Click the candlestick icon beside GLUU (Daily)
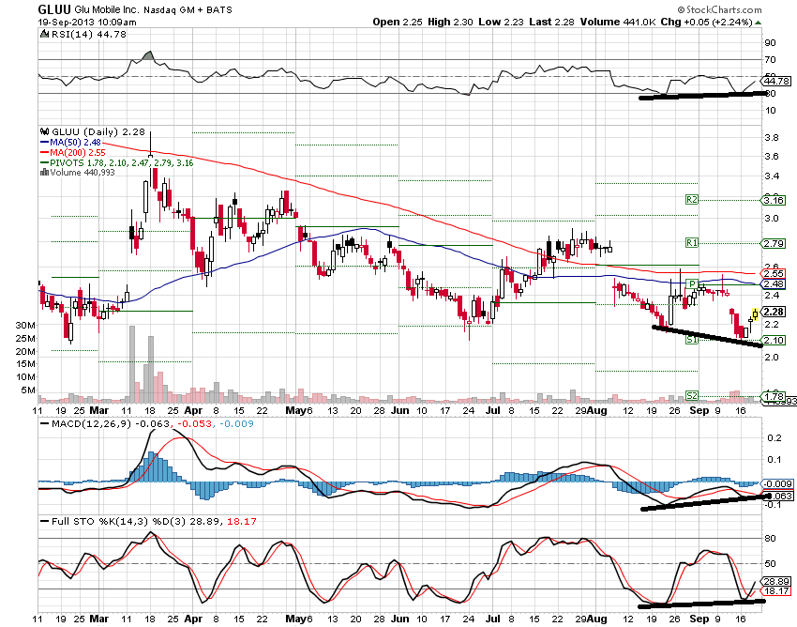The image size is (797, 627). (44, 131)
